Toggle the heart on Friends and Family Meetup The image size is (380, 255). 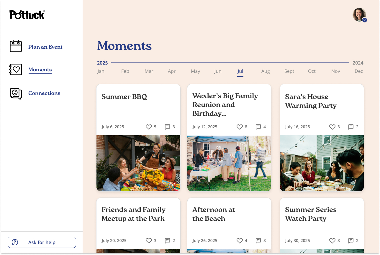148,241
